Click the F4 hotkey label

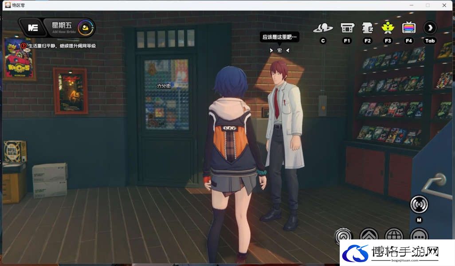[409, 41]
